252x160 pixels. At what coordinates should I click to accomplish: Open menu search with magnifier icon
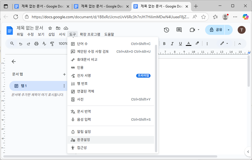pyautogui.click(x=12, y=43)
